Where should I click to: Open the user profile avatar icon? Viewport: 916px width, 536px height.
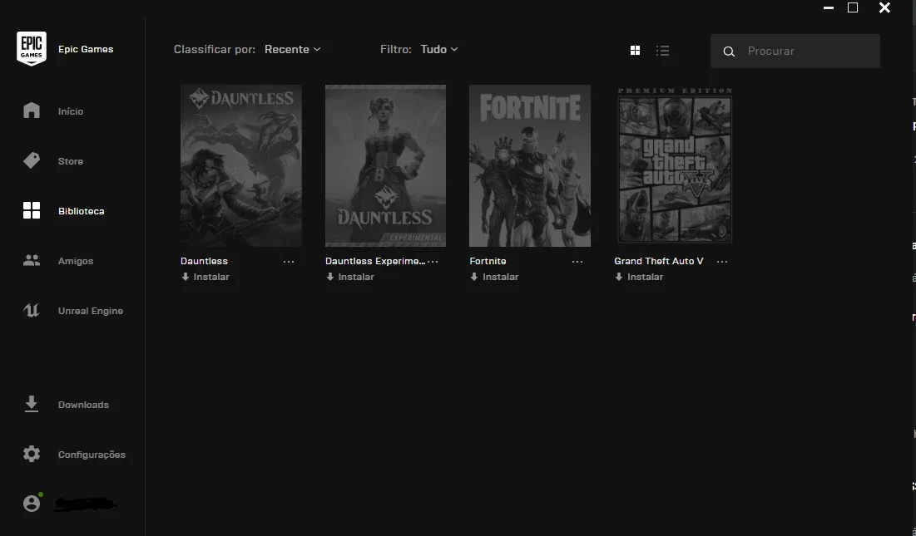pos(32,504)
